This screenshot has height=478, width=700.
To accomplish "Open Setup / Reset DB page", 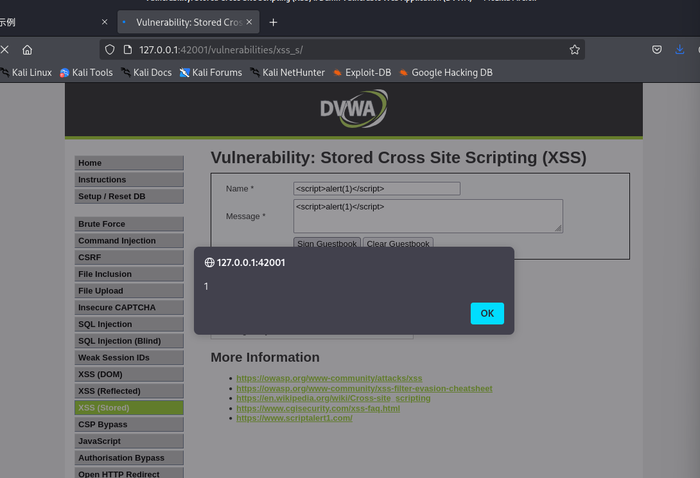I will click(x=129, y=197).
